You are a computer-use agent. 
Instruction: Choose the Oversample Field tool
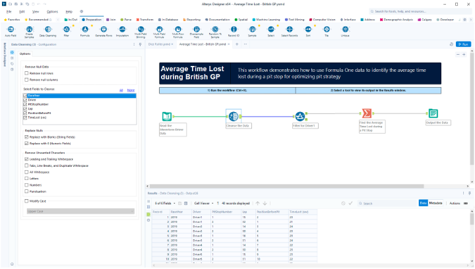pos(197,30)
